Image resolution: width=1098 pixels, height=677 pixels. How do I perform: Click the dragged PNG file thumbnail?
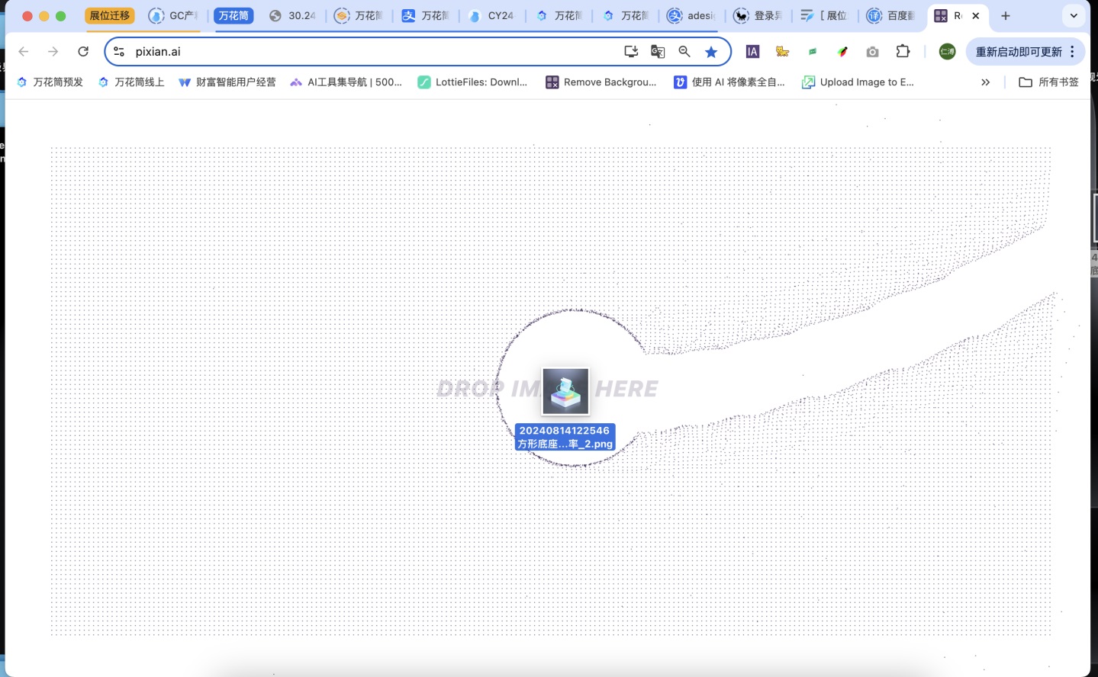(x=565, y=391)
